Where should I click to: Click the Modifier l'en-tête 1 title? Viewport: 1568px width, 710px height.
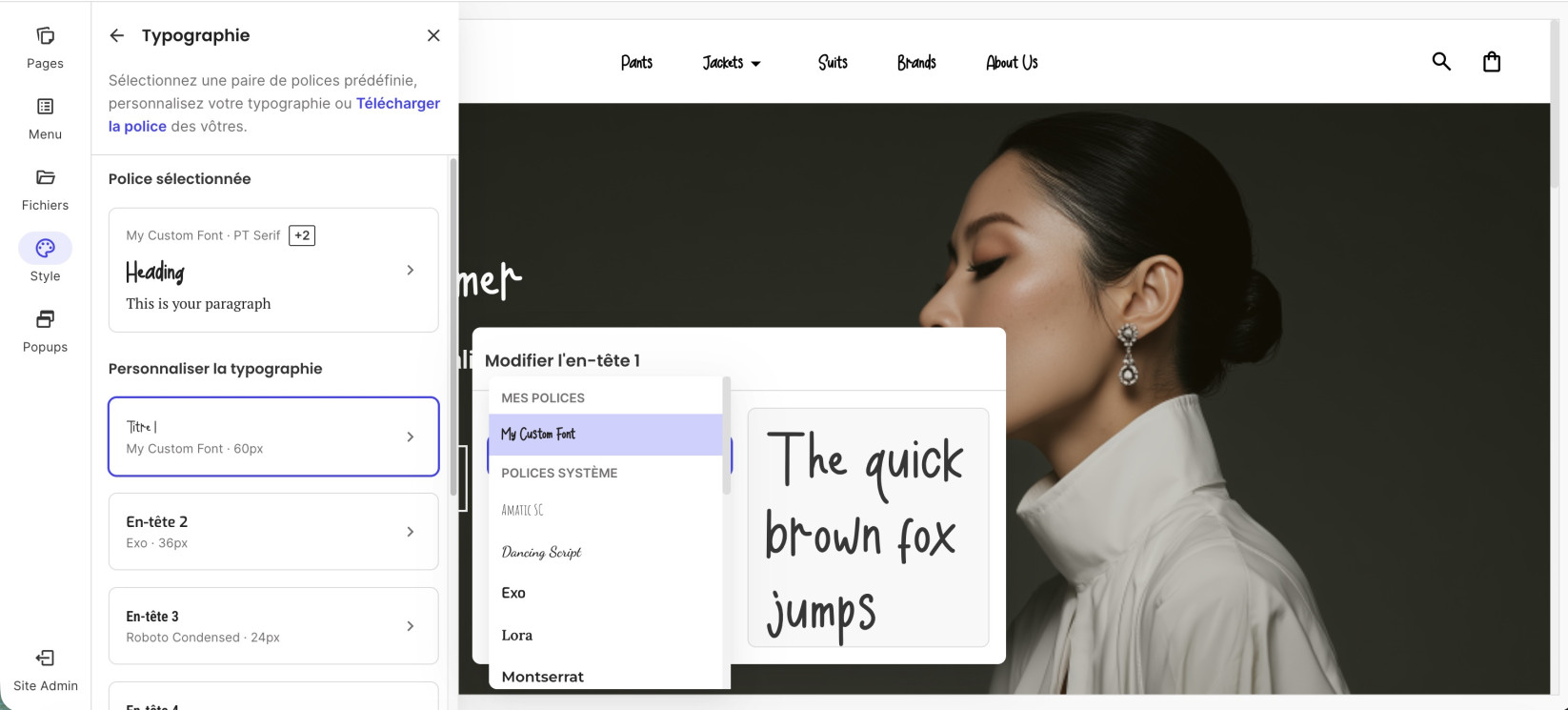point(562,360)
